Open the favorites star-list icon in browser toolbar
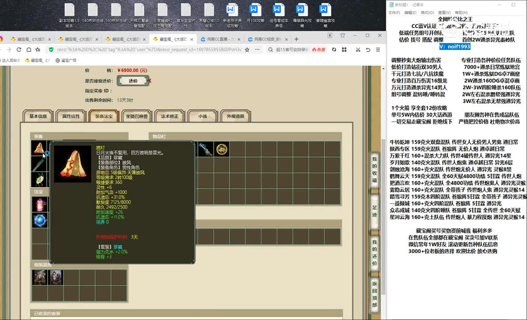Viewport: 527px width, 320px height. pyautogui.click(x=38, y=50)
